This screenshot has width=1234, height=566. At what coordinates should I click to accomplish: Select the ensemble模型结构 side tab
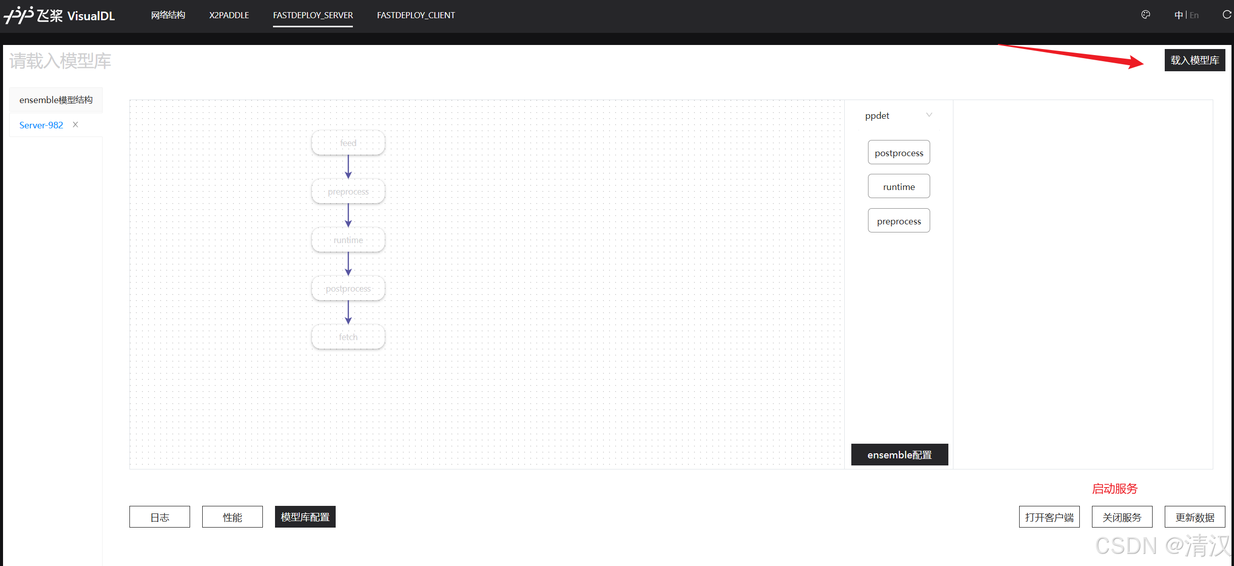click(x=56, y=100)
